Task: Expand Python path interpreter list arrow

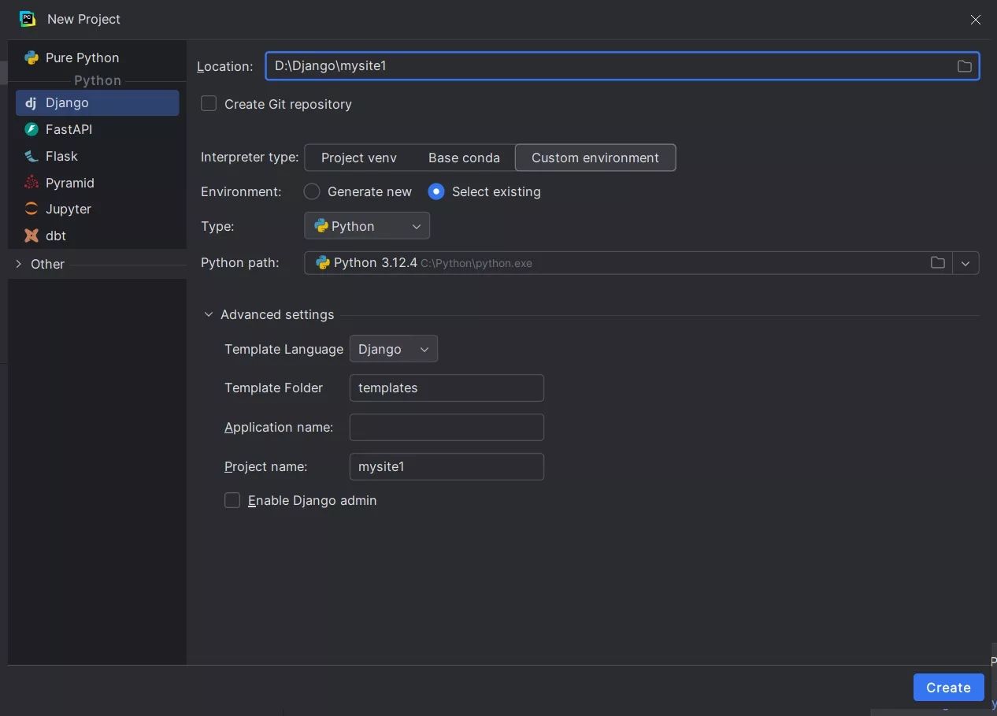Action: pos(965,263)
